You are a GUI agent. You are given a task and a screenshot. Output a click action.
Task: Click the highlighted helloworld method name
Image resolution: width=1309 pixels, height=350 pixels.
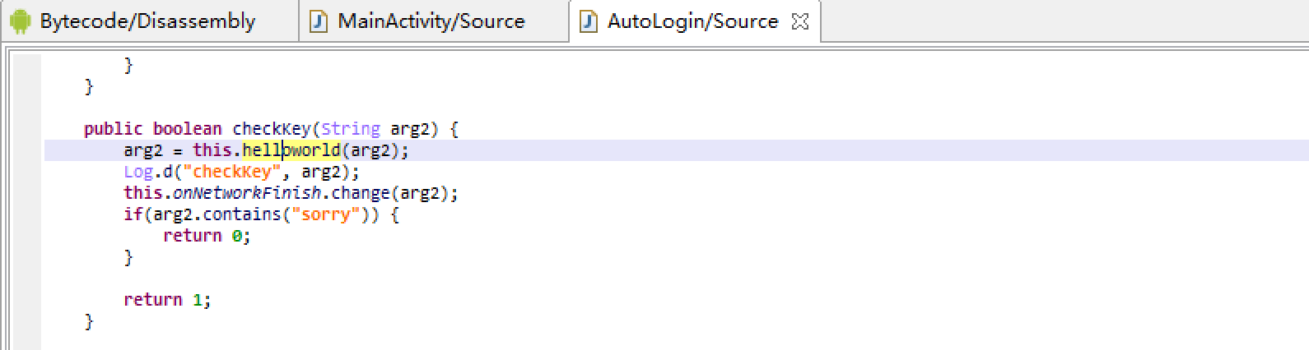click(291, 150)
